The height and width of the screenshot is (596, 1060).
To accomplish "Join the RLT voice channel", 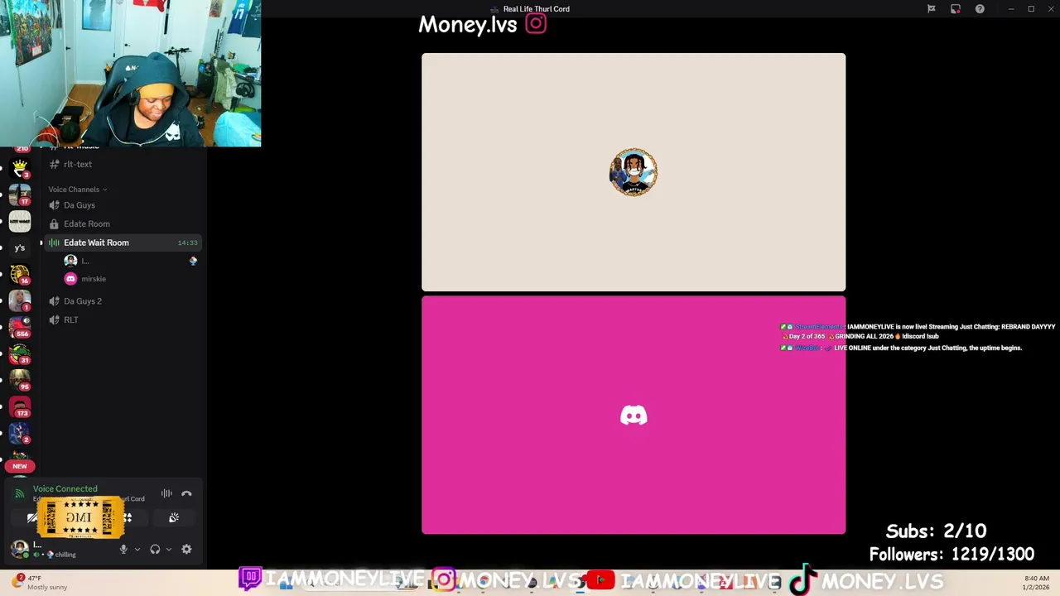I will (x=123, y=320).
